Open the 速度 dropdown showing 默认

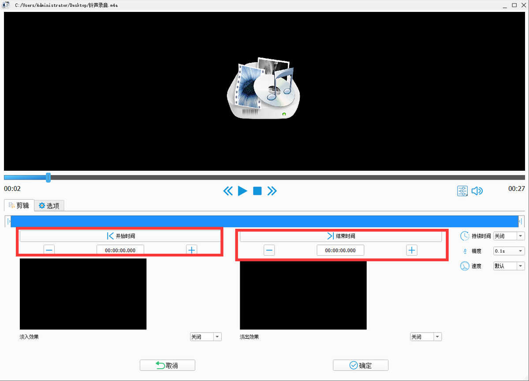point(509,266)
